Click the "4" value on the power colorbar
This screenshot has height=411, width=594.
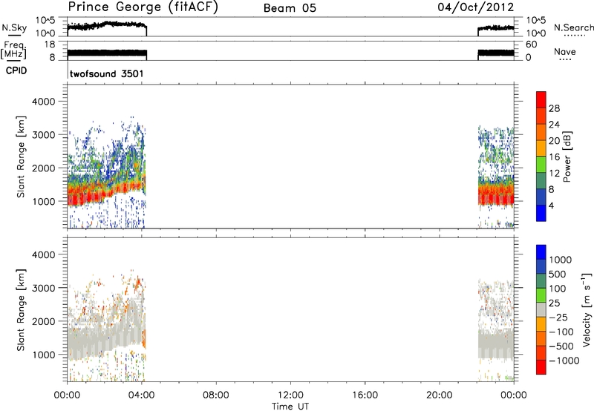click(x=551, y=205)
